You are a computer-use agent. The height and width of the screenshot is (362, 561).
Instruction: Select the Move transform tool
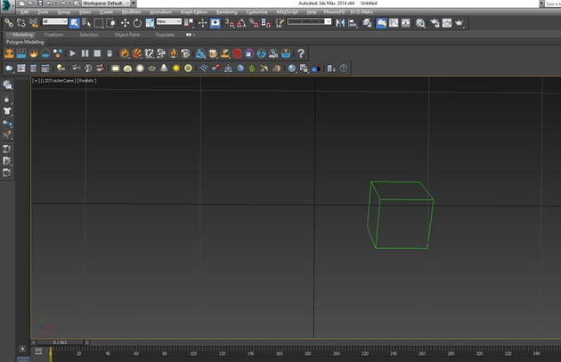tap(125, 22)
